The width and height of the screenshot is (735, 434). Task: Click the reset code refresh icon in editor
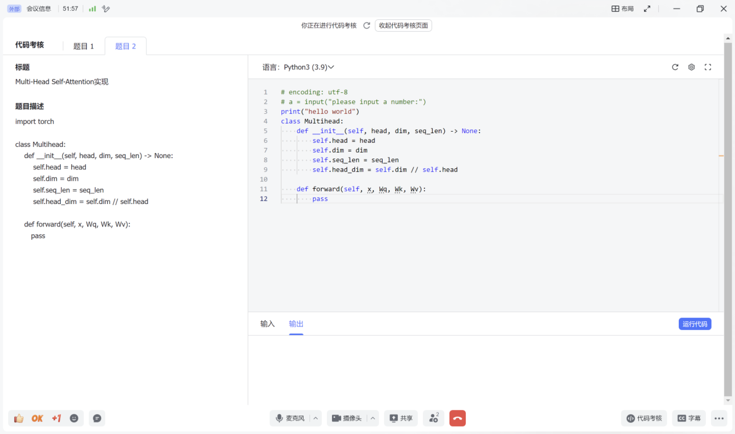(x=675, y=67)
